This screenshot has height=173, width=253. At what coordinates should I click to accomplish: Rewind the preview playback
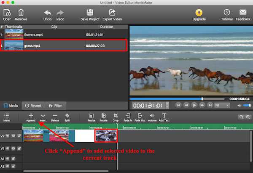(x=186, y=105)
